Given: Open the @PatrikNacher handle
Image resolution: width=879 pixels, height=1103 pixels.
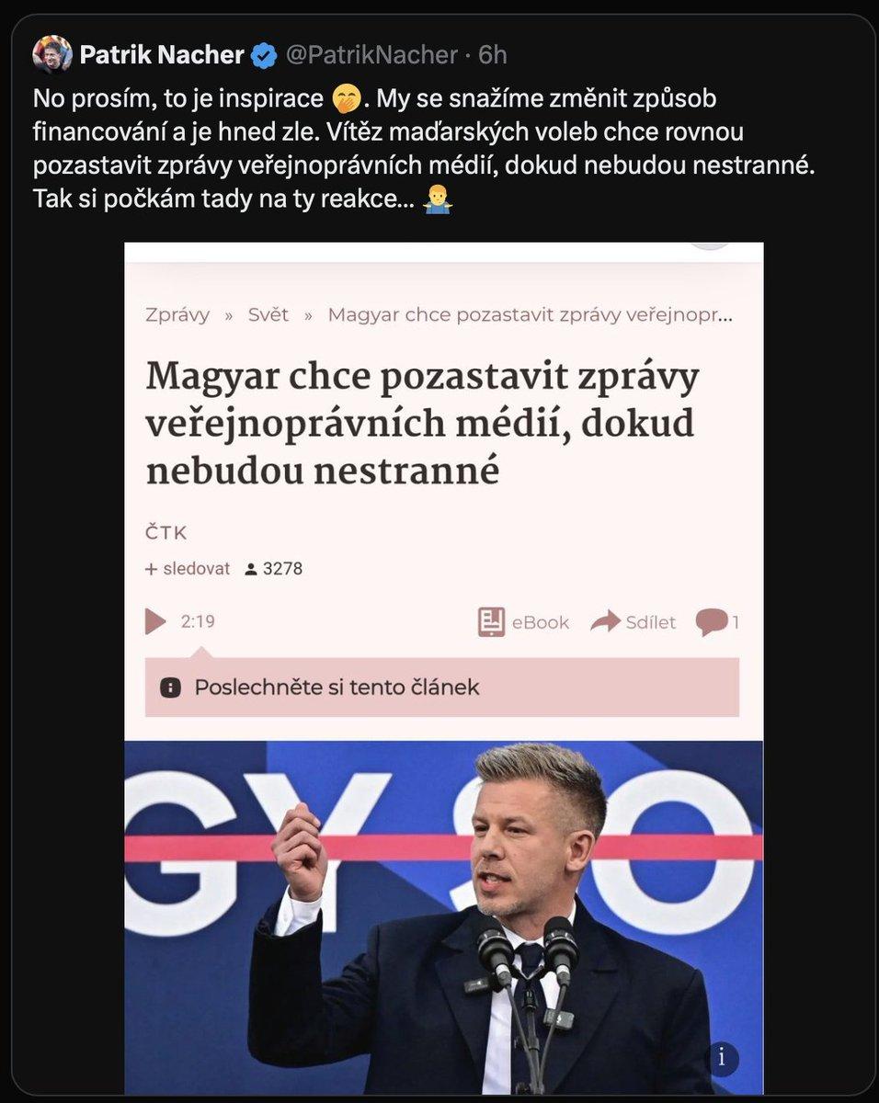Looking at the screenshot, I should tap(371, 55).
